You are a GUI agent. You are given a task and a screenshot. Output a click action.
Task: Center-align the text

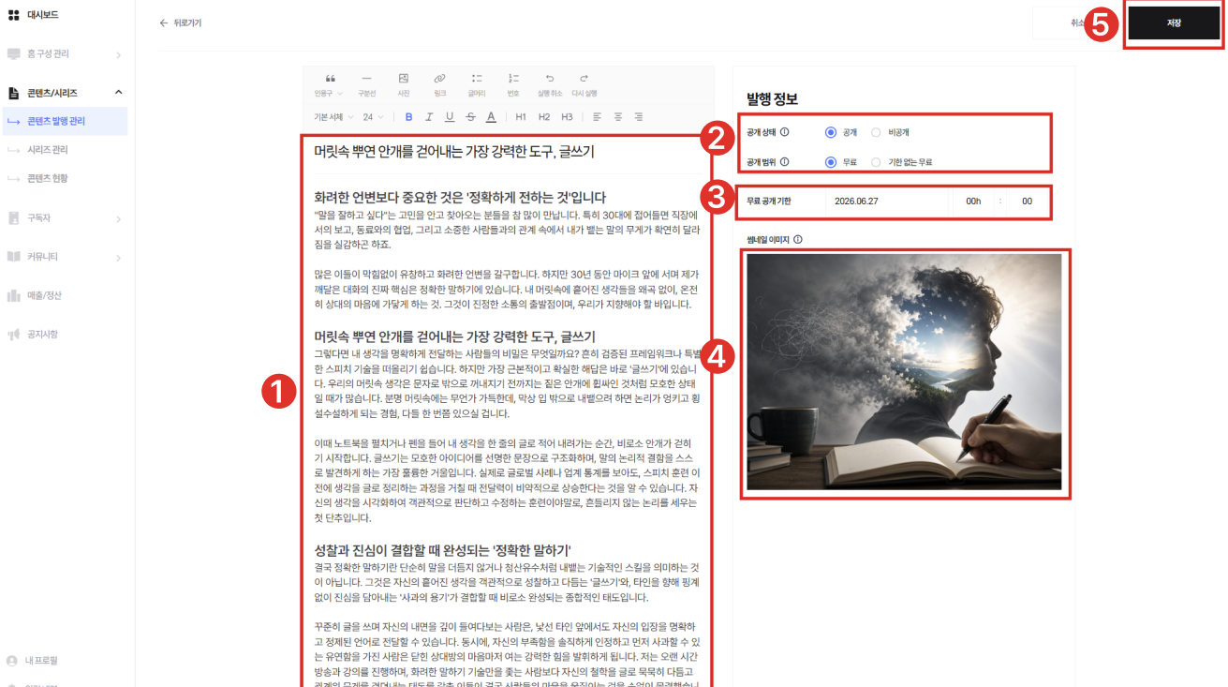tap(618, 117)
